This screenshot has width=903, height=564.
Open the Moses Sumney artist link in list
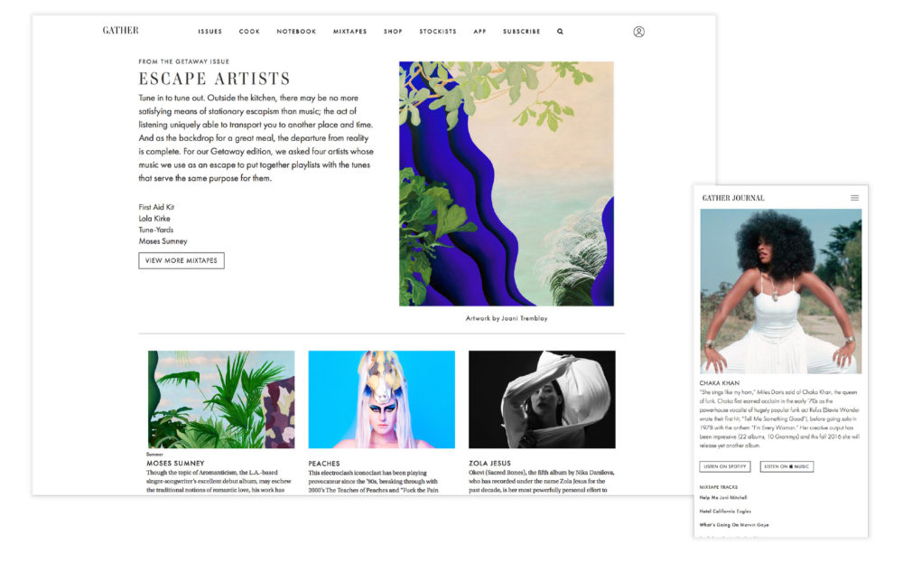pyautogui.click(x=163, y=241)
